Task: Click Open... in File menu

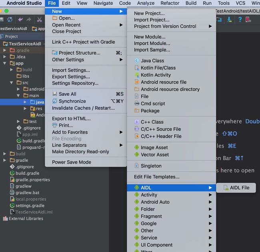Action: point(86,18)
